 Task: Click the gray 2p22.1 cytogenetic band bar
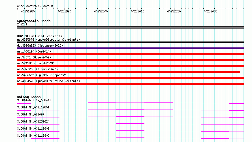click(130, 27)
